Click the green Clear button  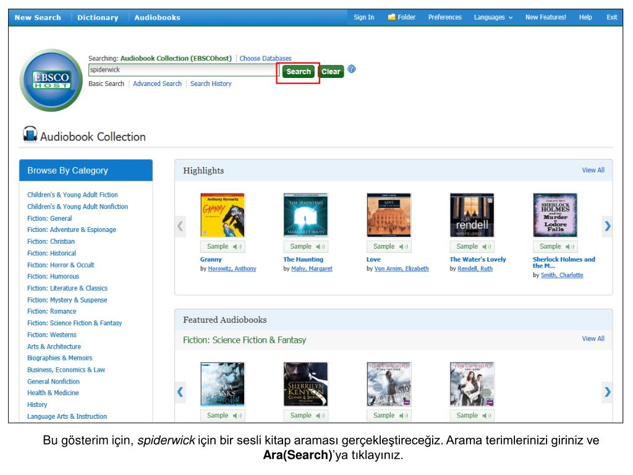point(331,72)
